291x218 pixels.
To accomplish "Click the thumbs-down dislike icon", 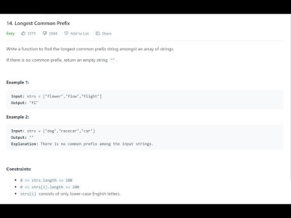I will pos(45,33).
